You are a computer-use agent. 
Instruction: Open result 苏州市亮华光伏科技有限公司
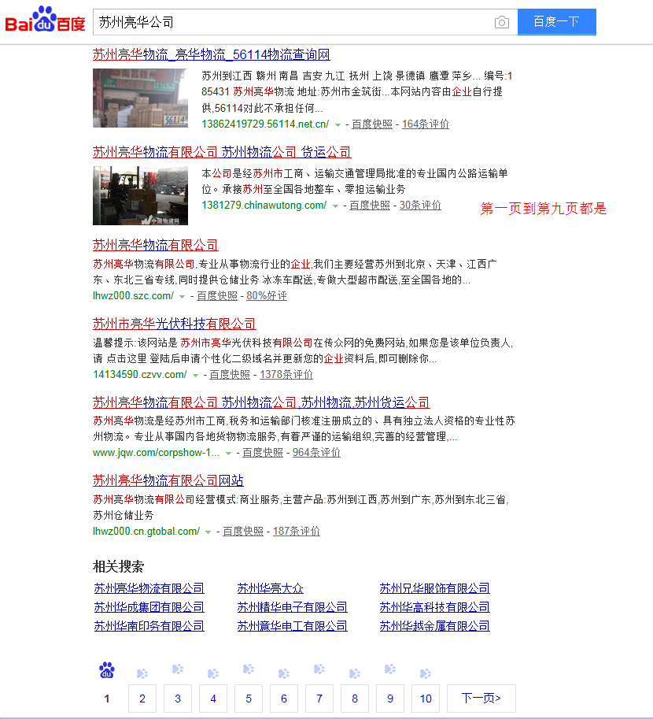174,324
